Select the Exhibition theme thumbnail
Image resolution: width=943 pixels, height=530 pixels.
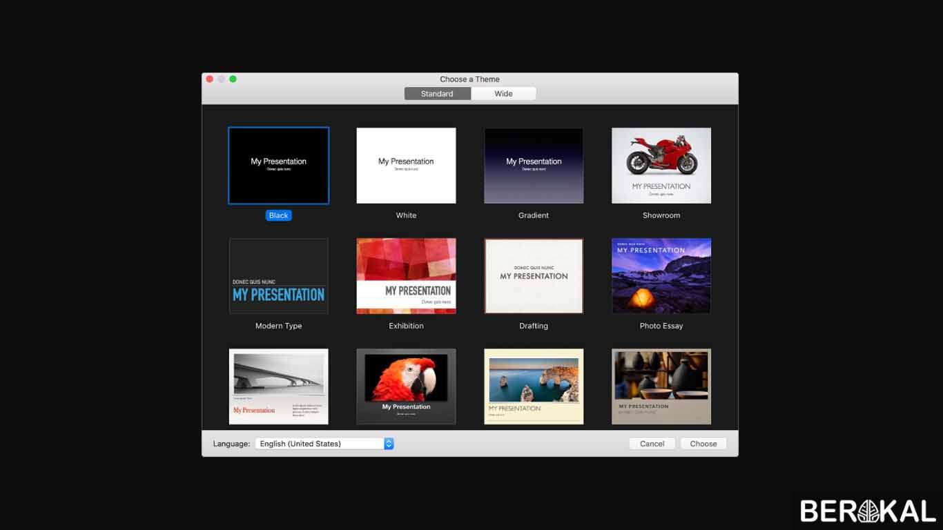(x=406, y=276)
